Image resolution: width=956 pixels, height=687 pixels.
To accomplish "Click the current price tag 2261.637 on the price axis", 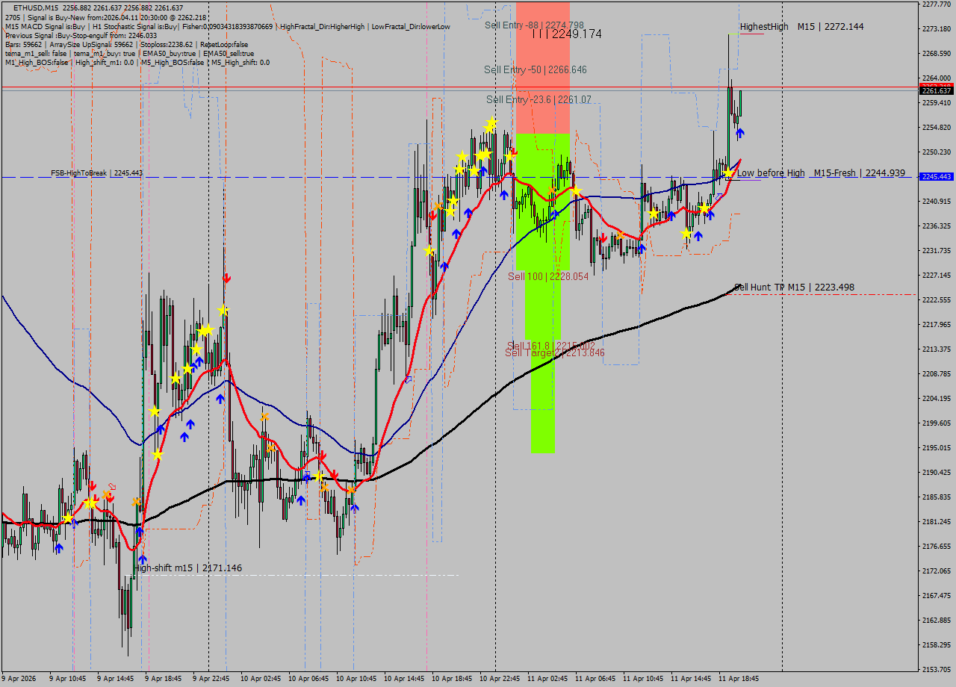I will point(936,90).
